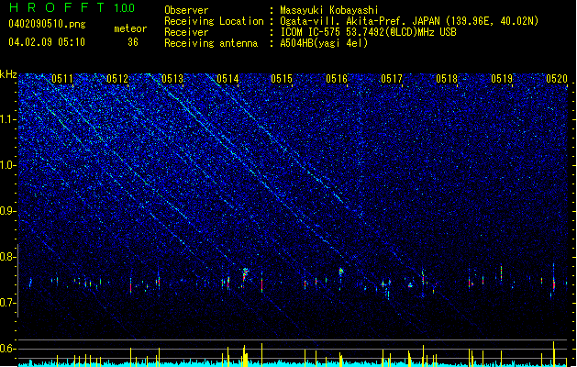The height and width of the screenshot is (367, 577).
Task: Click the 'Observer' field label
Action: 186,10
